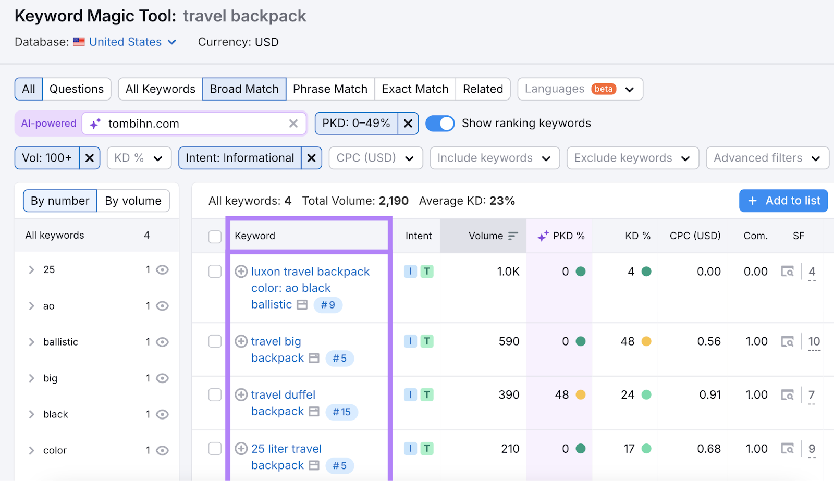This screenshot has height=481, width=834.
Task: Check the select-all checkbox in Keyword header
Action: (x=215, y=236)
